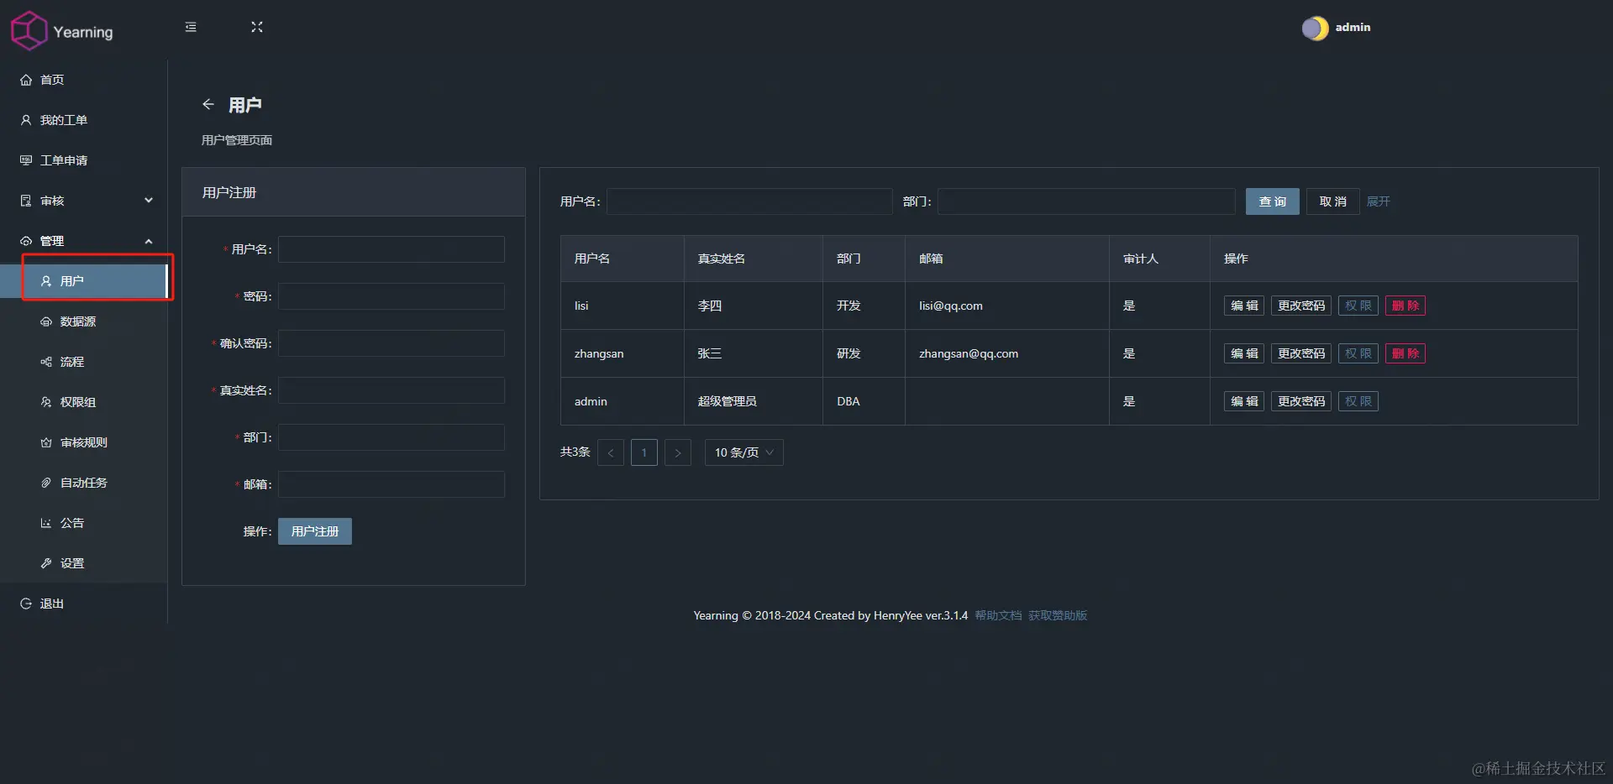Open the 10 条/页 page size dropdown
The image size is (1613, 784).
[x=744, y=452]
